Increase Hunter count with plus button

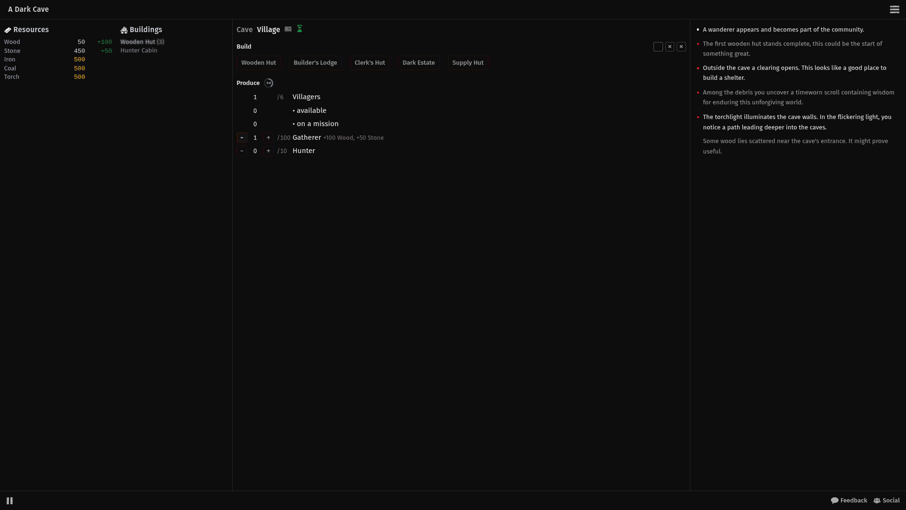tap(268, 151)
